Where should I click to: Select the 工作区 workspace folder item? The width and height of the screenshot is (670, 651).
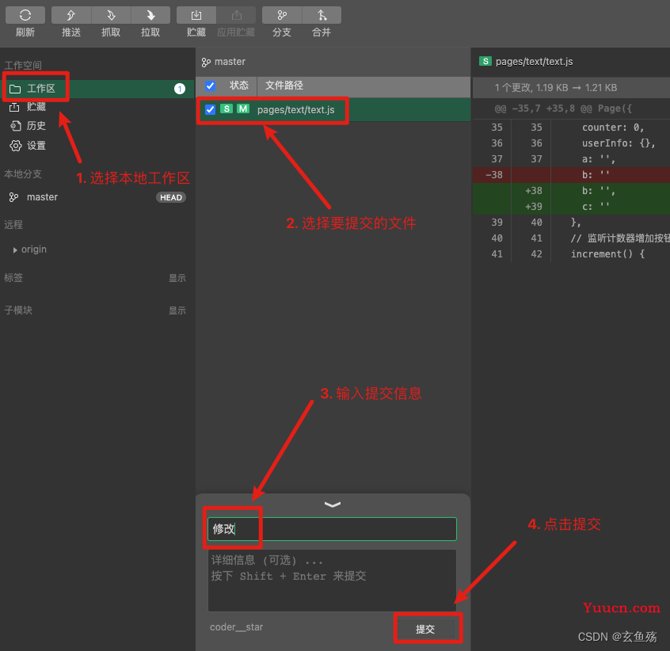[x=97, y=89]
